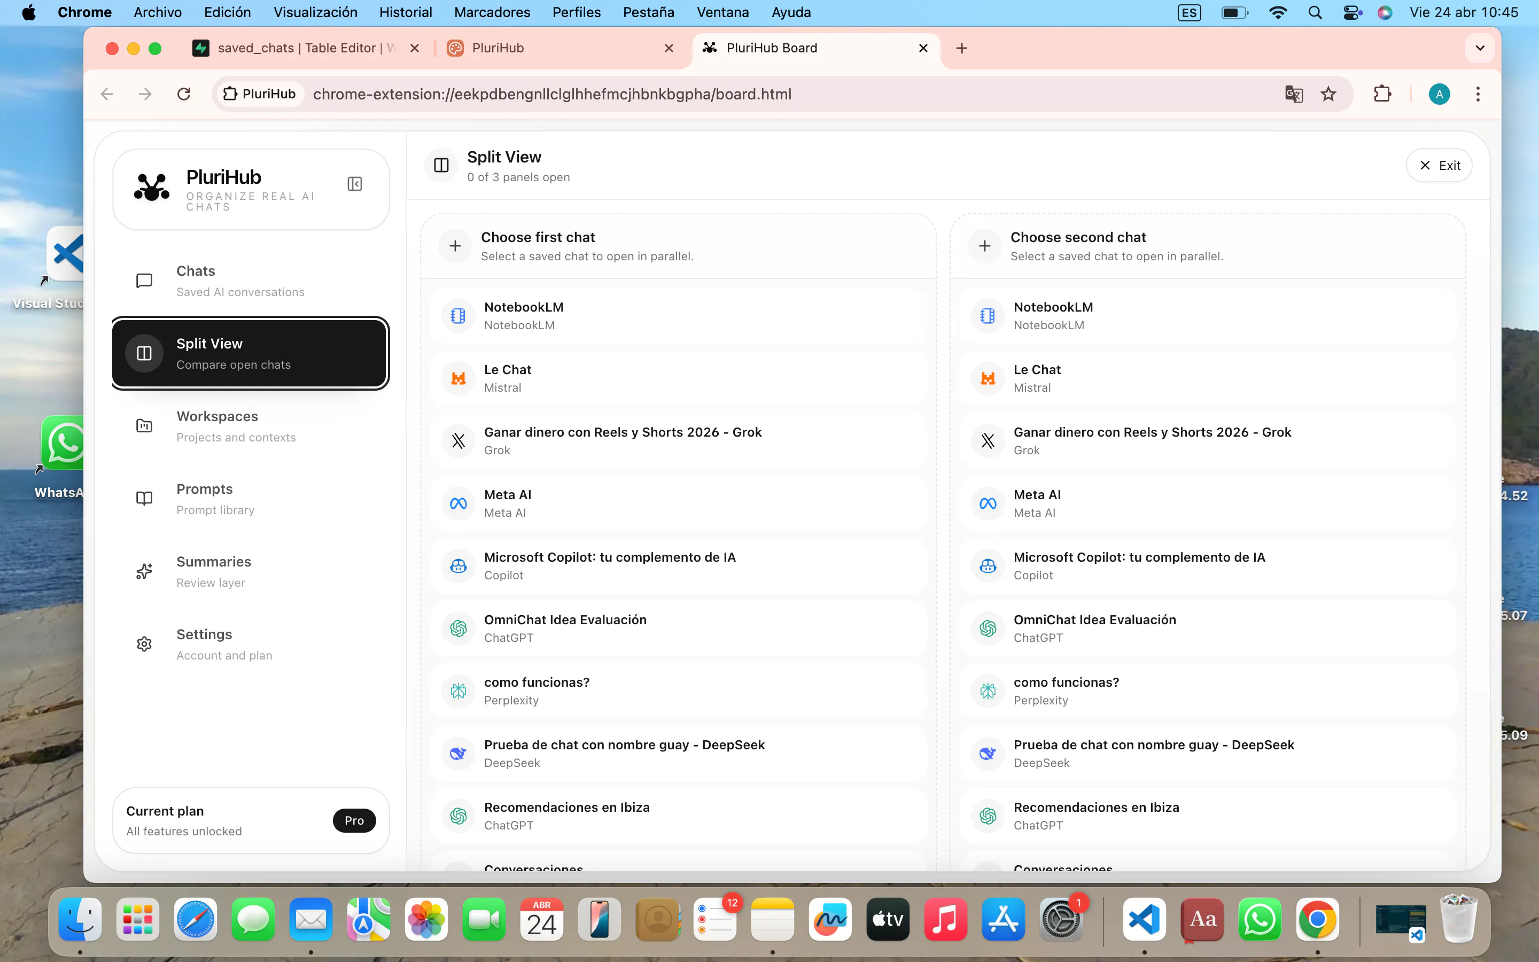Select Ibiza ChatGPT icon in first panel

458,816
